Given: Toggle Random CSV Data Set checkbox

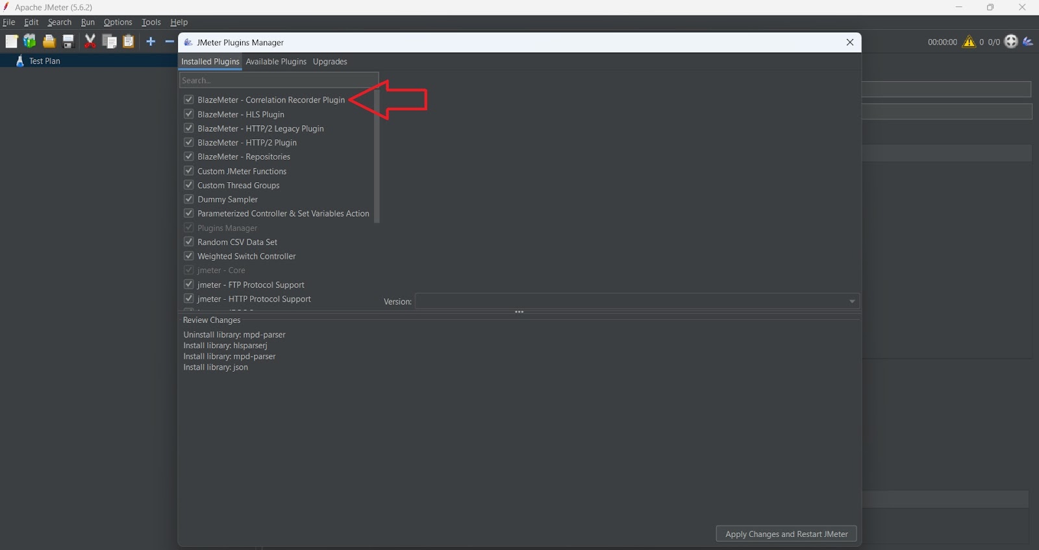Looking at the screenshot, I should (x=189, y=242).
